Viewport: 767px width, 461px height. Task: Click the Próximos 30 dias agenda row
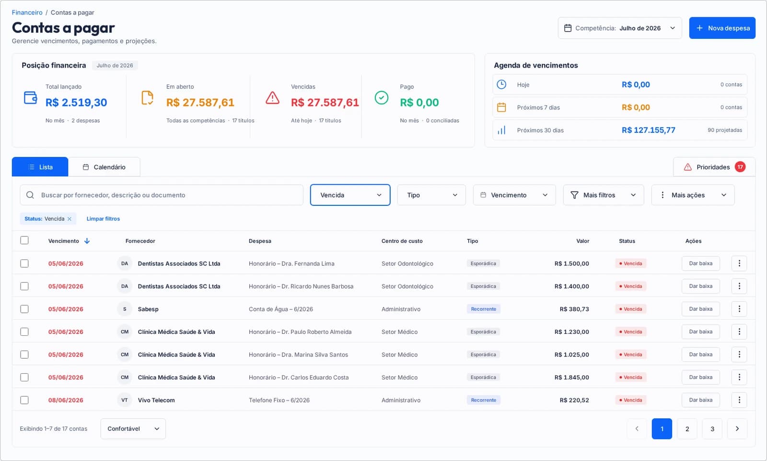tap(620, 130)
